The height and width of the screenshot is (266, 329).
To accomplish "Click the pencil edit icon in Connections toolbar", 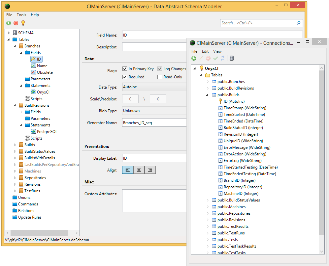I will pyautogui.click(x=201, y=58).
